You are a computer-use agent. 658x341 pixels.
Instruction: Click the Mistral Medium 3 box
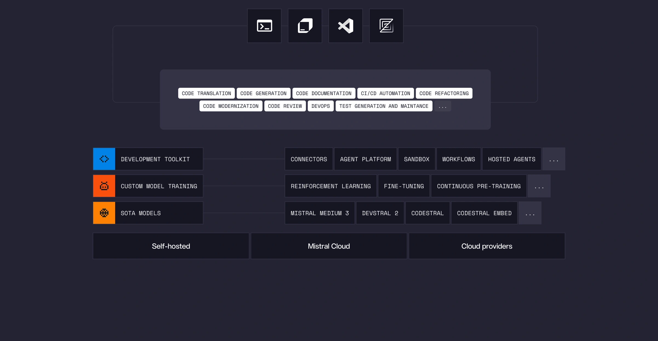(320, 213)
